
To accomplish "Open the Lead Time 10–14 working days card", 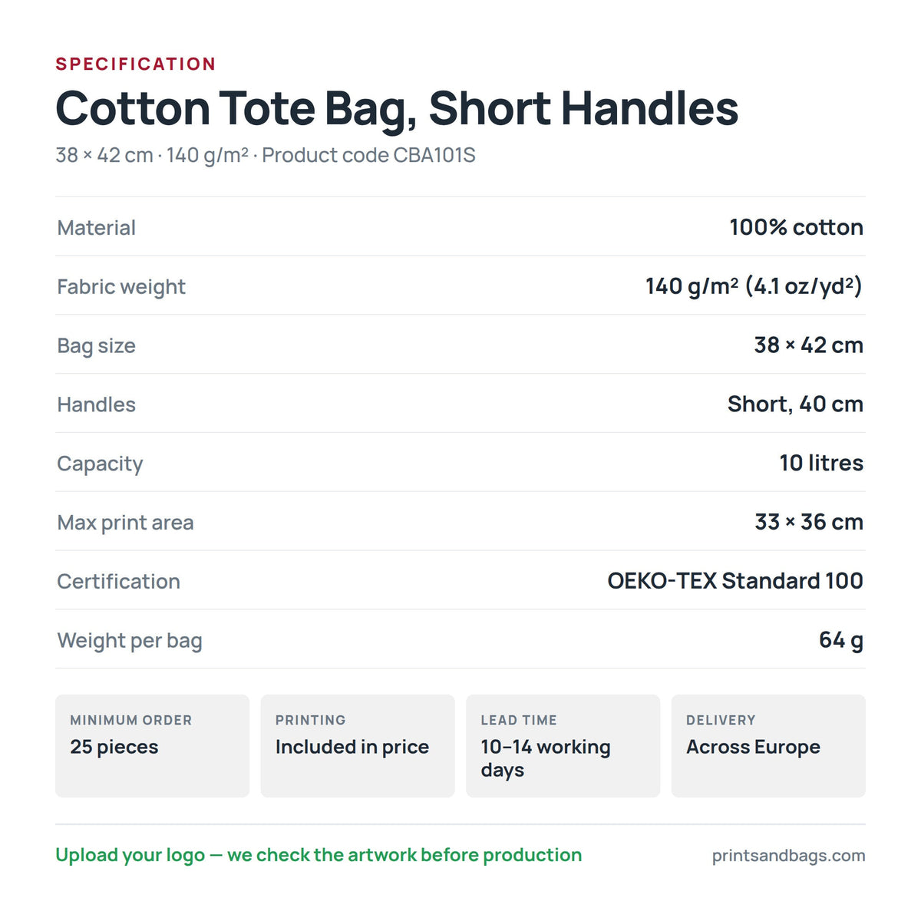I will click(x=563, y=746).
